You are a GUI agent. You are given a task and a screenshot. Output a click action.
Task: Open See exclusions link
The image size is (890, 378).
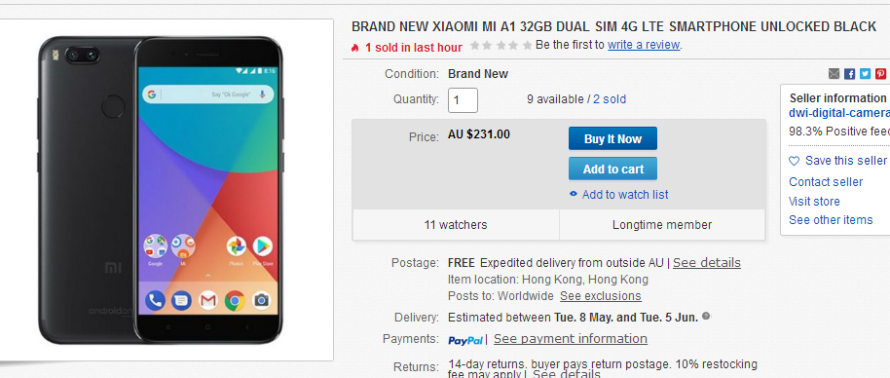click(x=601, y=296)
